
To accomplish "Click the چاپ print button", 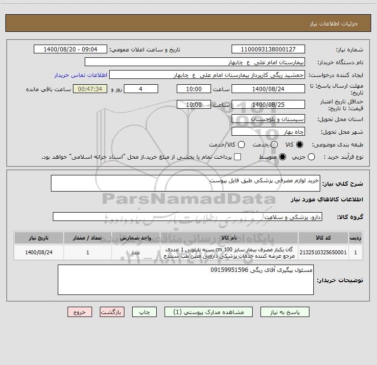I will 144,312.
